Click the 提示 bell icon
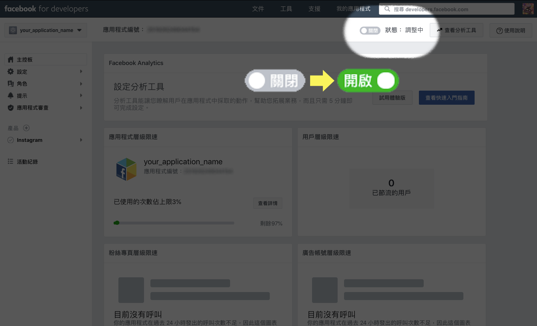537x326 pixels. (11, 95)
